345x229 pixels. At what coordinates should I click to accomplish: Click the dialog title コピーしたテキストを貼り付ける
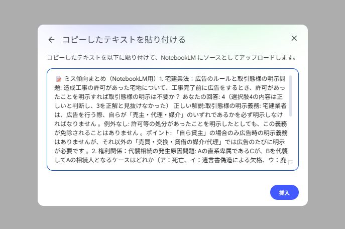[x=124, y=40]
